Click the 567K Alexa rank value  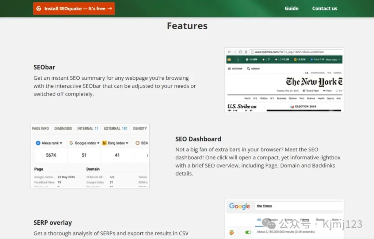51,155
